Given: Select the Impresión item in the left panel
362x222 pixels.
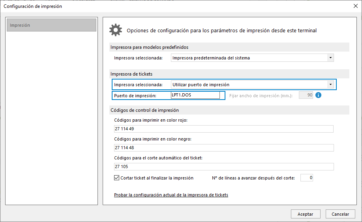Looking at the screenshot, I should tap(51, 25).
